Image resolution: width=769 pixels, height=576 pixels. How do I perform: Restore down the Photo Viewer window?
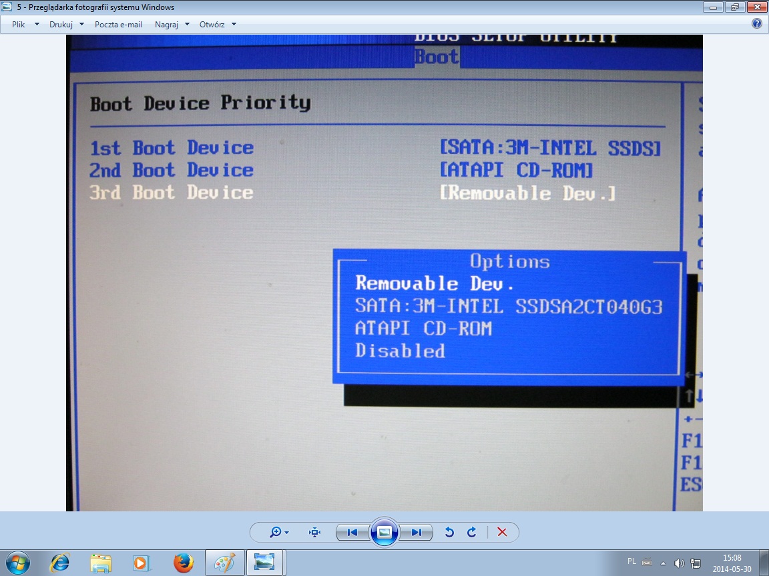pyautogui.click(x=735, y=7)
